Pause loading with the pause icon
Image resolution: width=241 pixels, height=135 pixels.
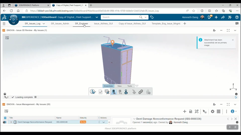coord(35,97)
